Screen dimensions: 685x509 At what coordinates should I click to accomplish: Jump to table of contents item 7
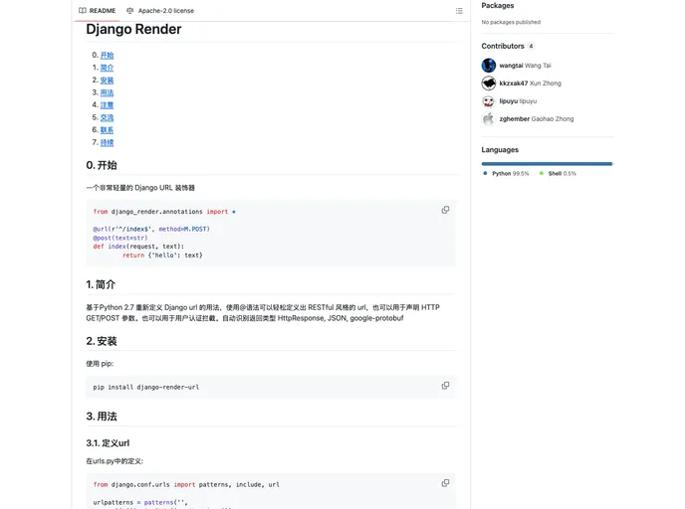pos(107,142)
